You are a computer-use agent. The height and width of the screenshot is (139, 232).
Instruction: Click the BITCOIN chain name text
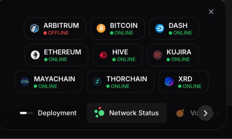click(x=124, y=26)
